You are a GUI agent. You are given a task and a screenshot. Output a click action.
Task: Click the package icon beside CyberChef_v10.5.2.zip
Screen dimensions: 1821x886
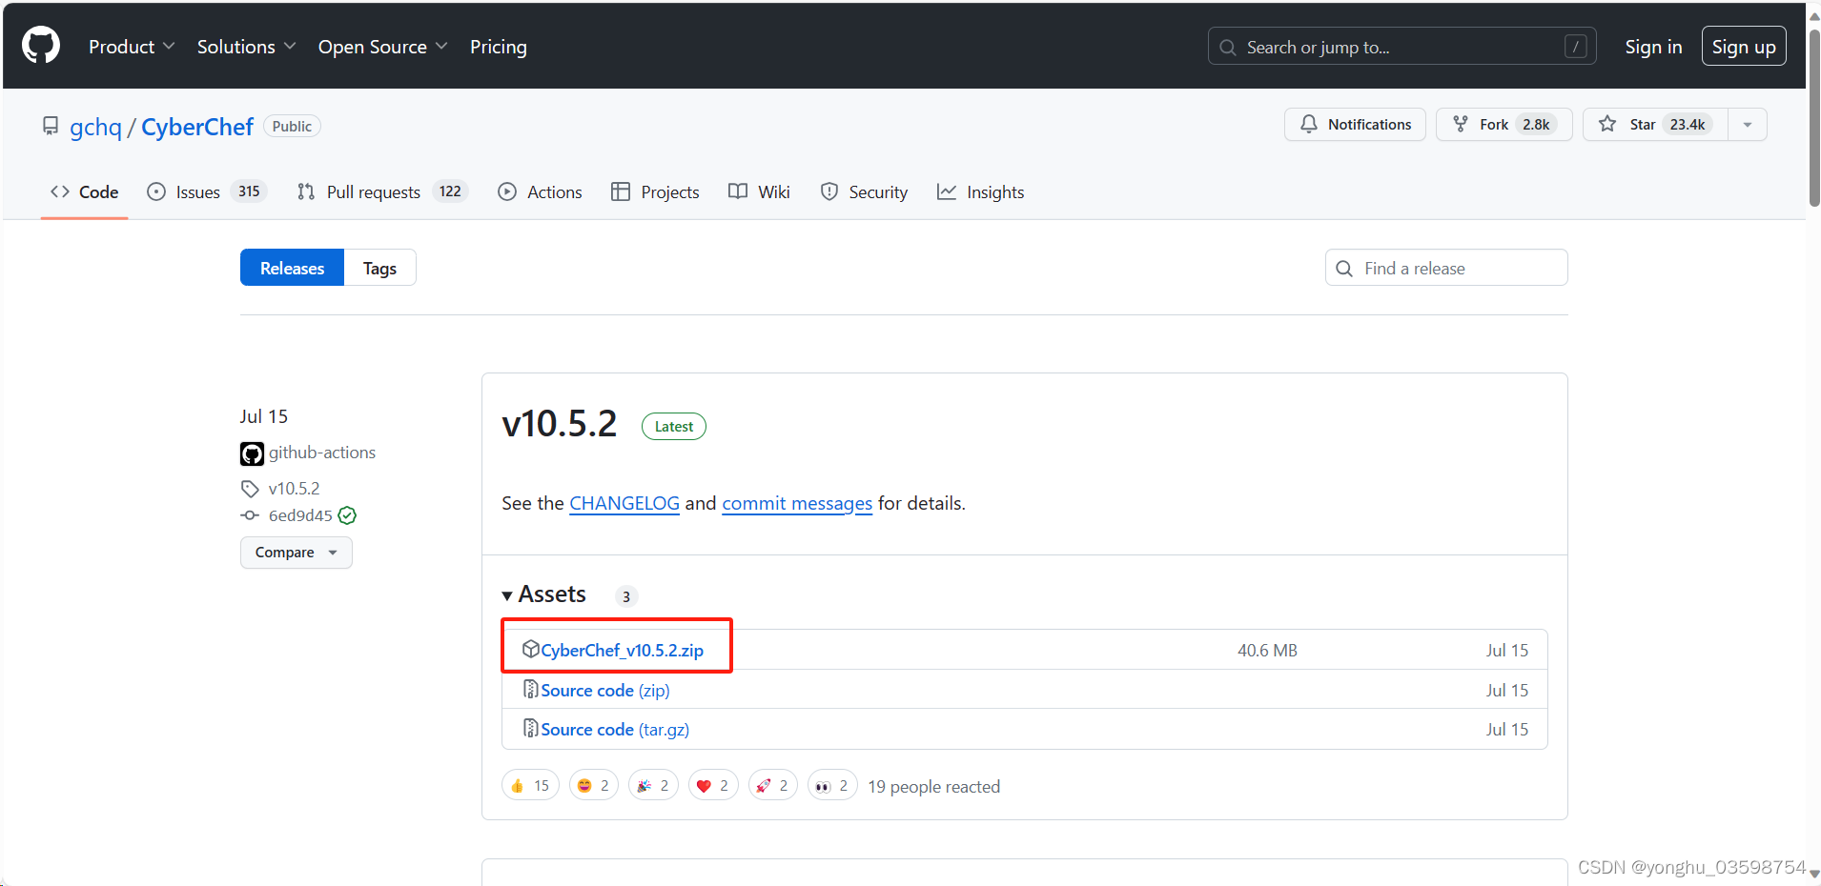pos(531,649)
